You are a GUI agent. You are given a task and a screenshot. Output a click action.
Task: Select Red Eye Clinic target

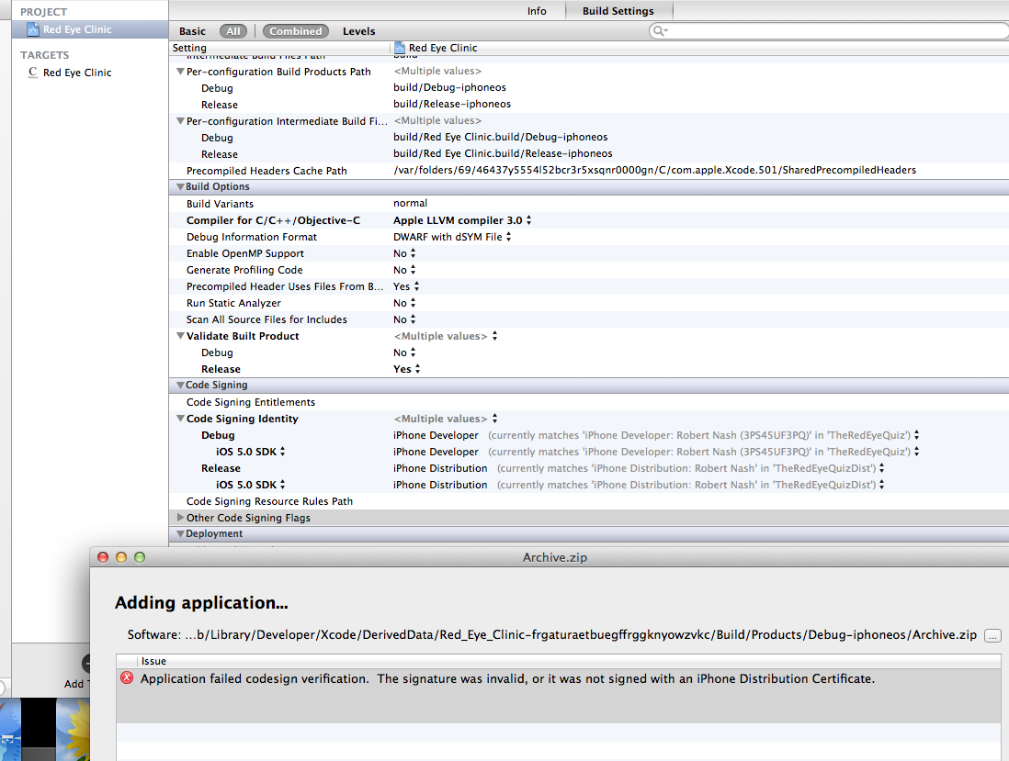77,73
